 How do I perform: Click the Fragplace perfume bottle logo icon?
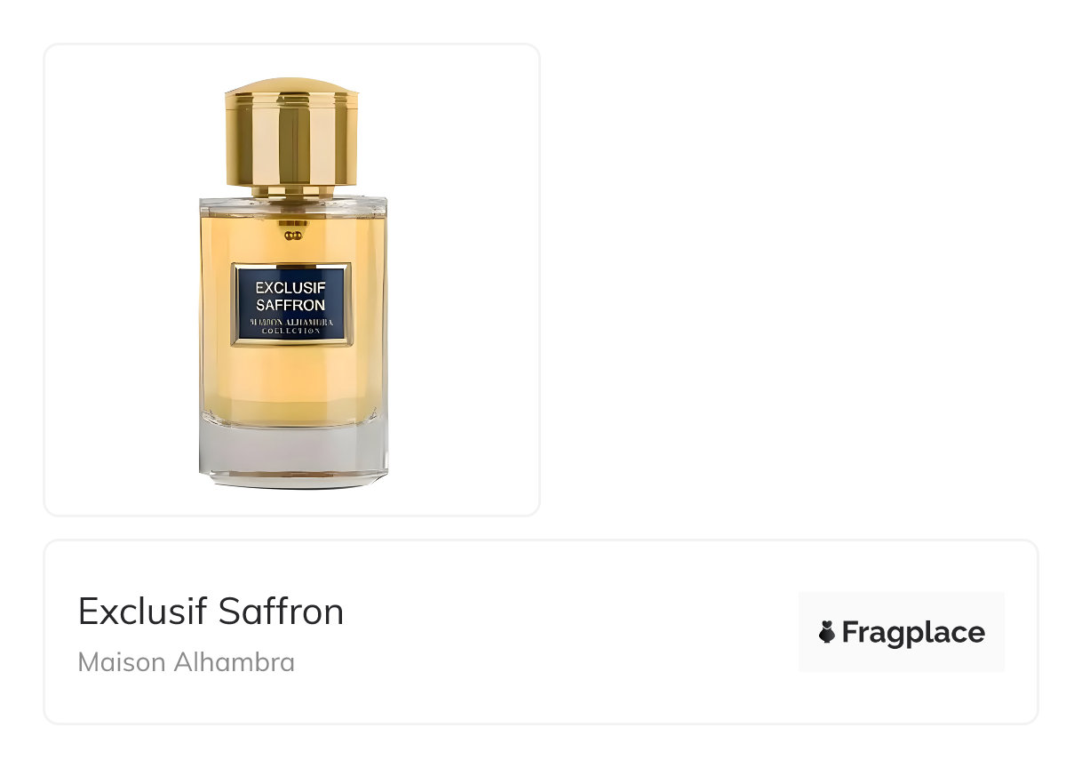pyautogui.click(x=827, y=632)
